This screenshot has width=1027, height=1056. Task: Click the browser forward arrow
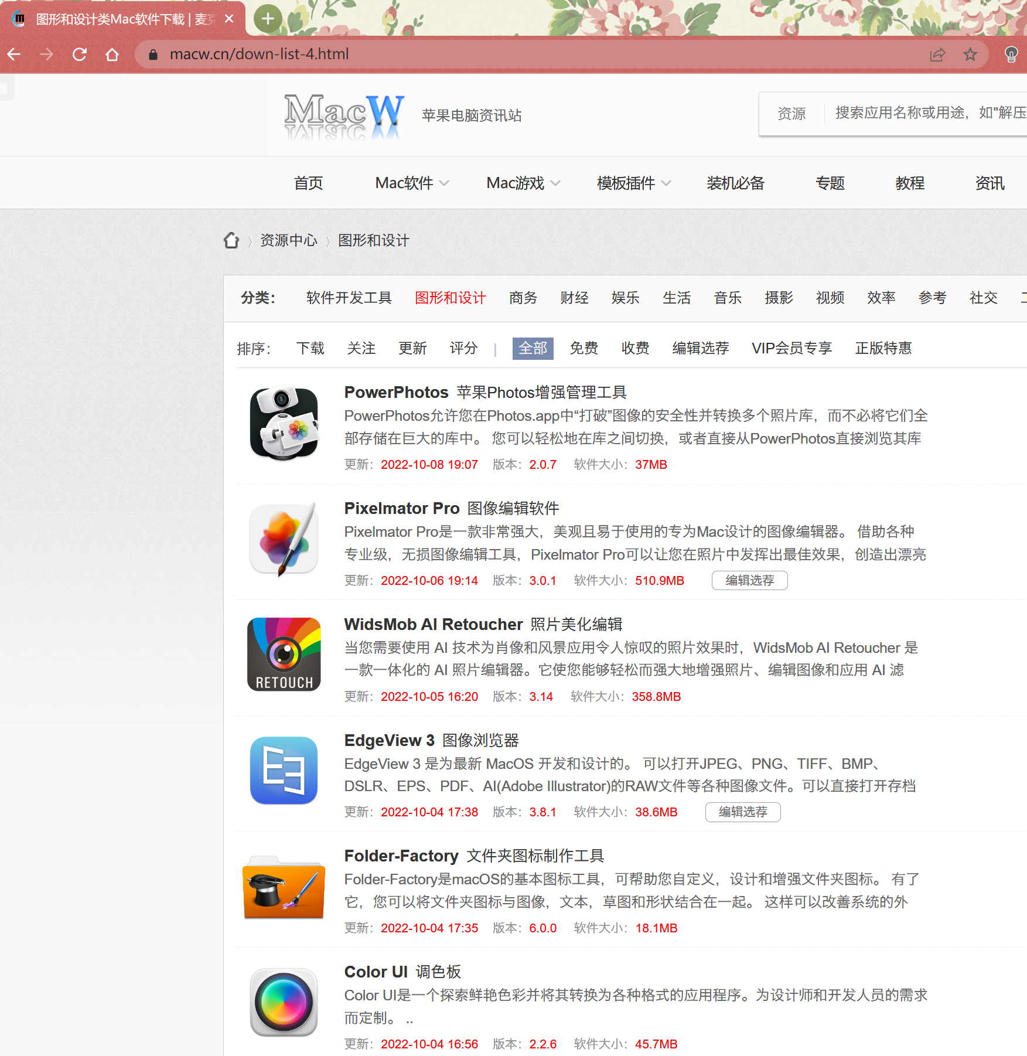(x=47, y=54)
